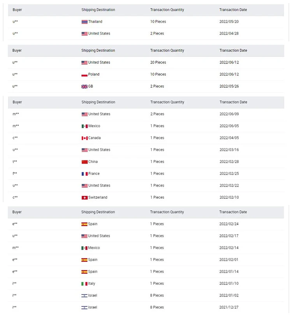The width and height of the screenshot is (292, 316).
Task: Select the GB Union Jack flag icon
Action: (84, 87)
